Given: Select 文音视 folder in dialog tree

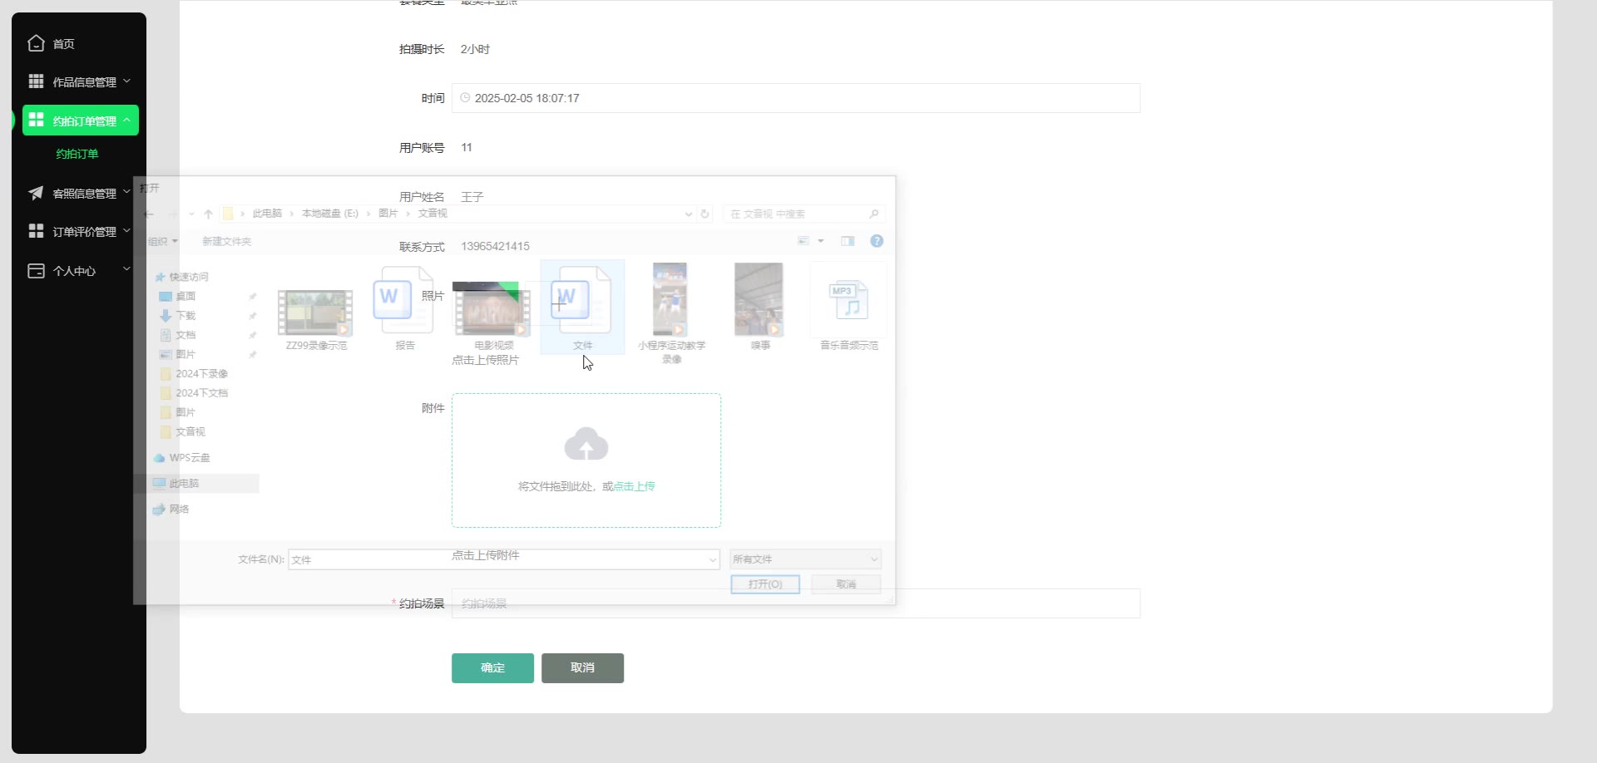Looking at the screenshot, I should (x=190, y=432).
